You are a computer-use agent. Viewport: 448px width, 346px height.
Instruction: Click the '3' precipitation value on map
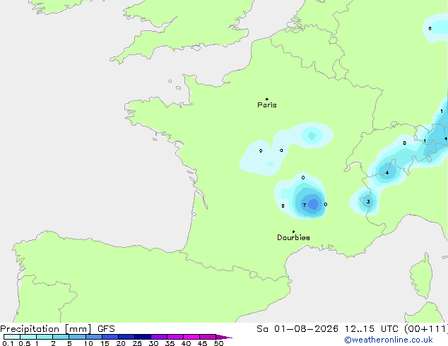pos(368,202)
